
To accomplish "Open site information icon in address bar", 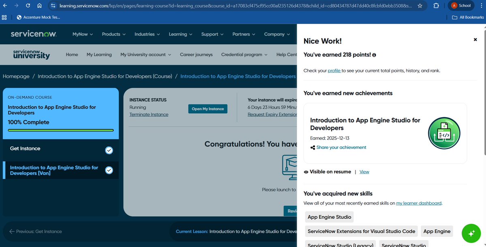I will [x=53, y=6].
